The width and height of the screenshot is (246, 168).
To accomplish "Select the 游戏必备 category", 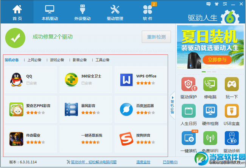I will (57, 60).
